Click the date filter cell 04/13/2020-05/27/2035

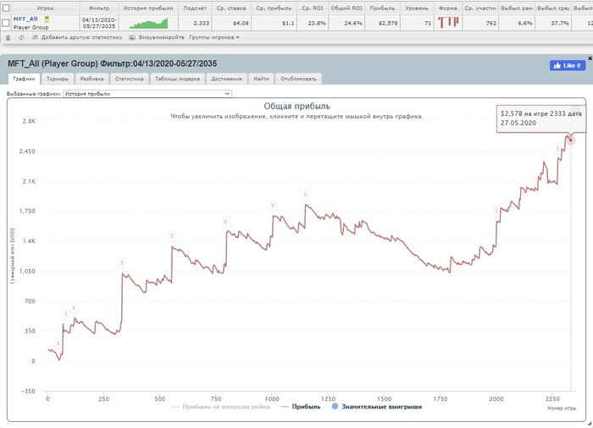click(99, 23)
